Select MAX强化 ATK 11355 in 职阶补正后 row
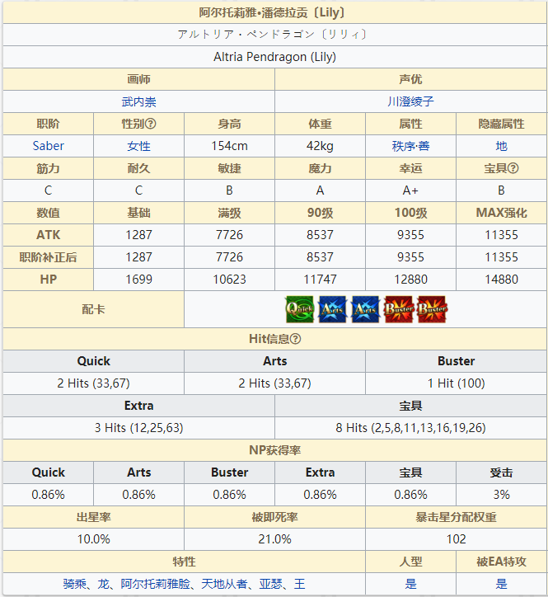 tap(501, 257)
